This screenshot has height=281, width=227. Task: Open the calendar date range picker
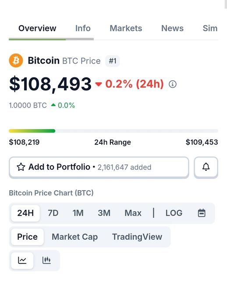click(x=202, y=213)
